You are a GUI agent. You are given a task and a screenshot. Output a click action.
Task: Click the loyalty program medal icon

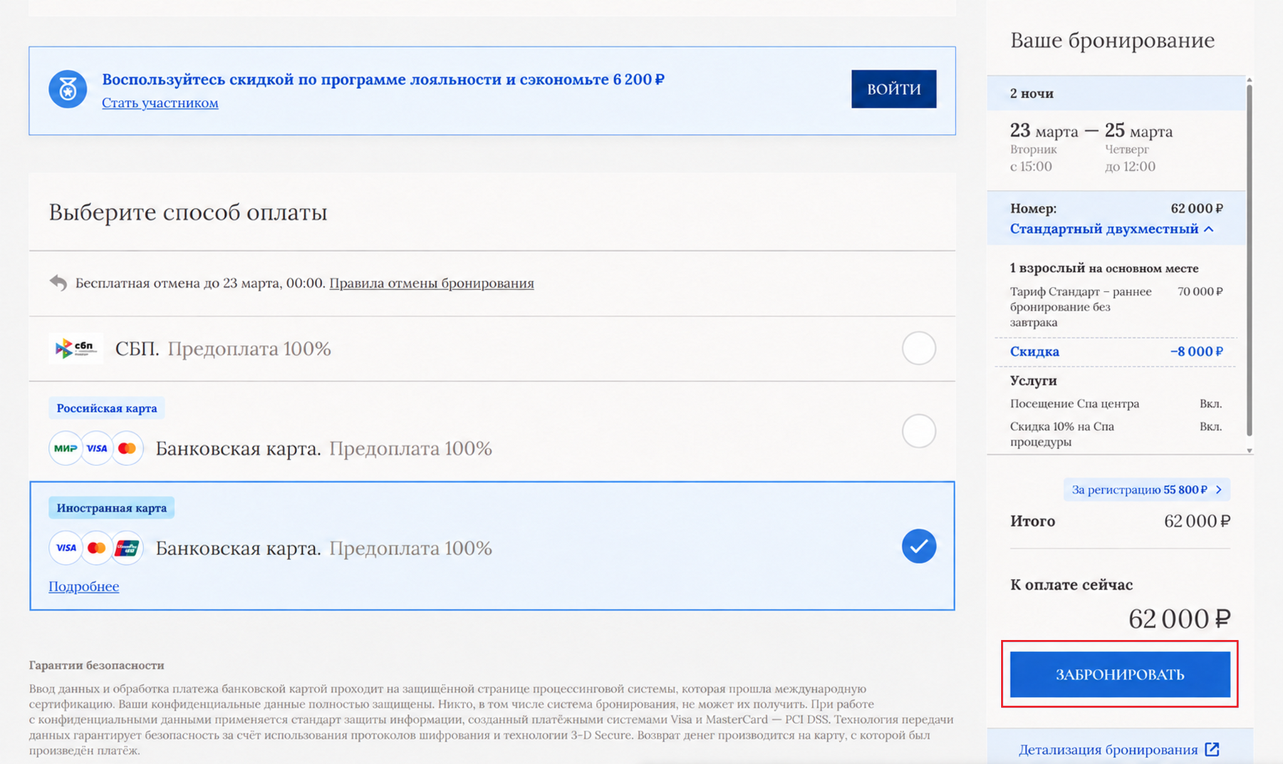(68, 90)
